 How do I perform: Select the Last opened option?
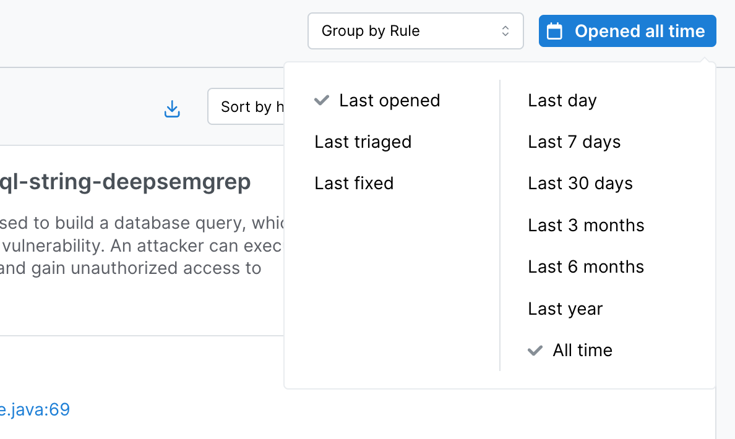[x=389, y=101]
